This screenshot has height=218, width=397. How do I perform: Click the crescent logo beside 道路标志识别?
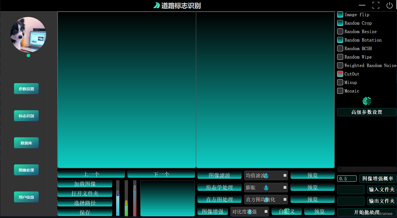[156, 5]
